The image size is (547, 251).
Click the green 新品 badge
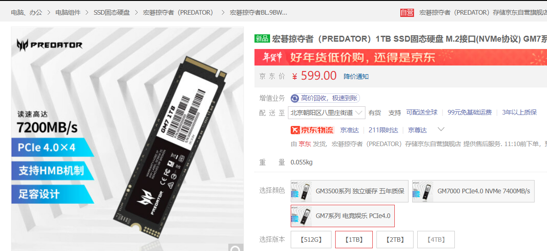[262, 38]
